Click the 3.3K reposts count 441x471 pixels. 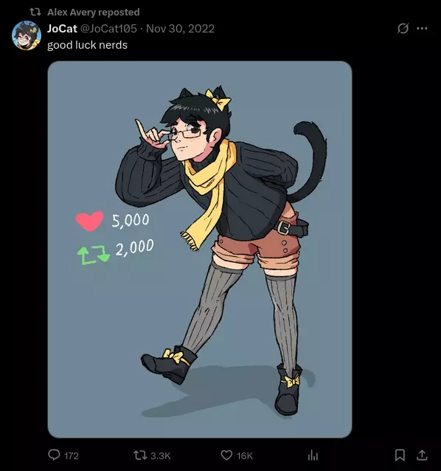coord(161,456)
